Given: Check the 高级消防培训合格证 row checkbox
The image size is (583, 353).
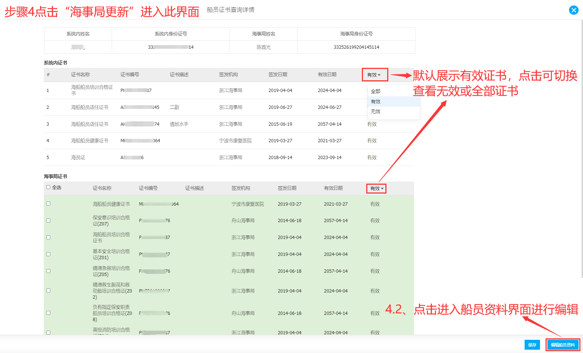Looking at the screenshot, I should [x=48, y=332].
